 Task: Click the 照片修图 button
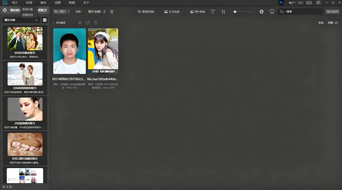198,12
